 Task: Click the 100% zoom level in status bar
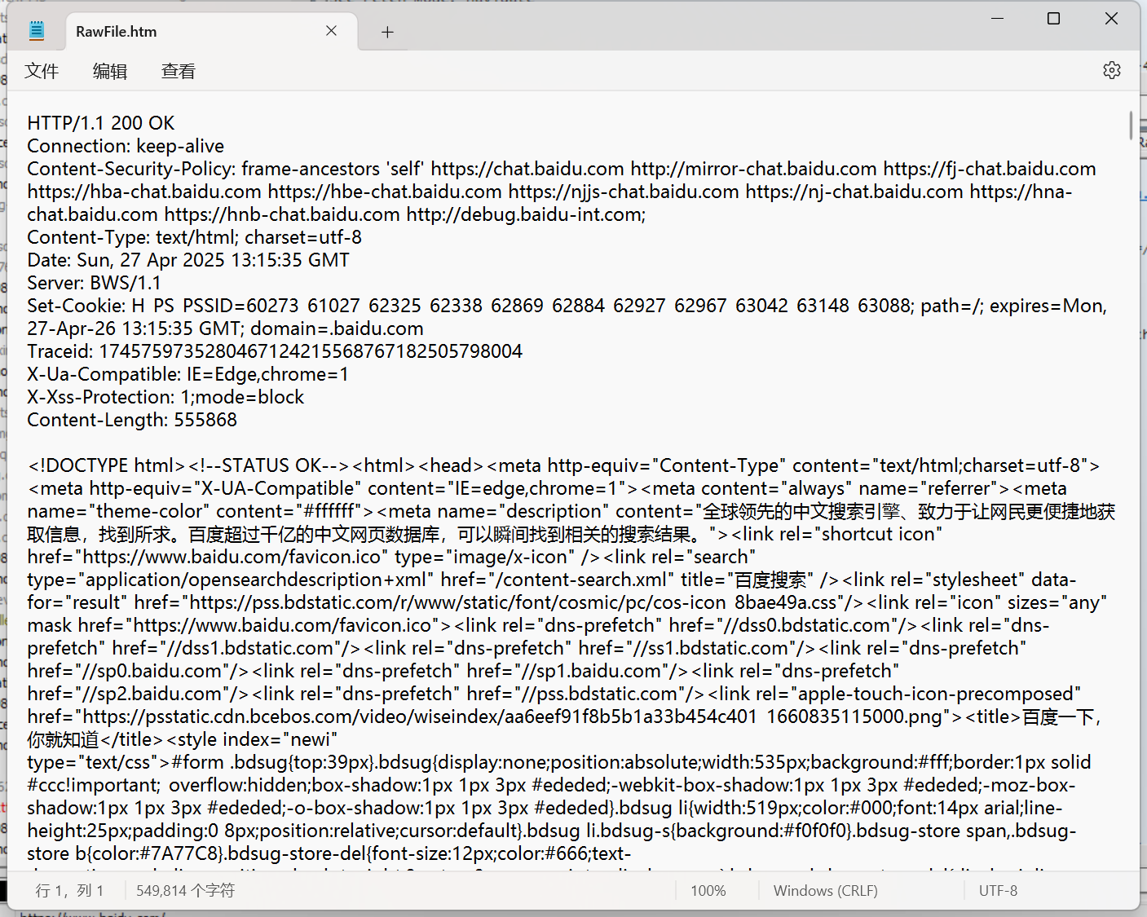(x=708, y=891)
